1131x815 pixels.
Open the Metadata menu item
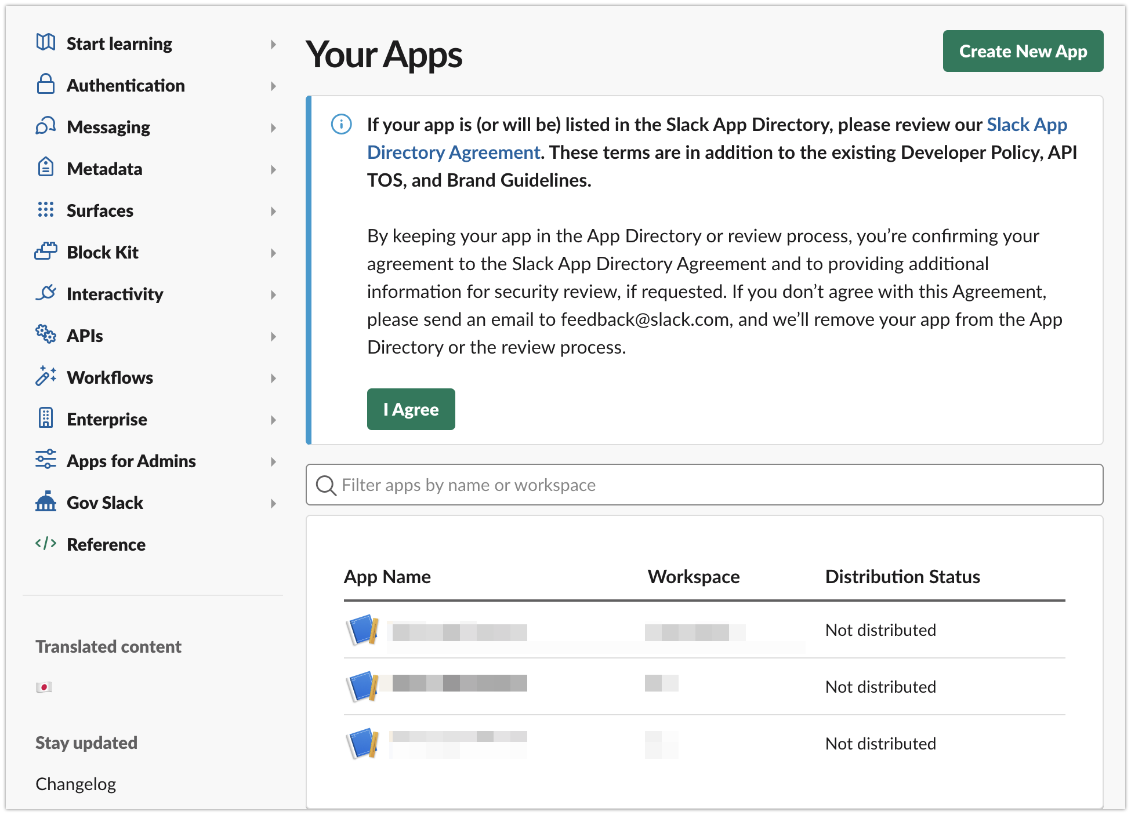coord(104,169)
